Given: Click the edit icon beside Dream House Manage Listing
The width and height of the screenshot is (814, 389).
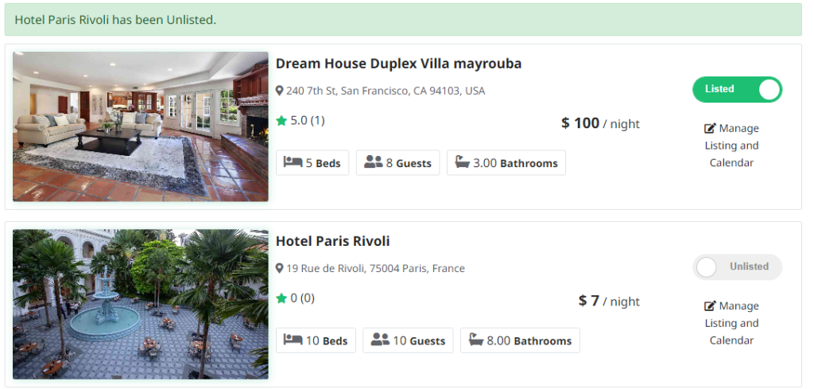Looking at the screenshot, I should coord(710,129).
